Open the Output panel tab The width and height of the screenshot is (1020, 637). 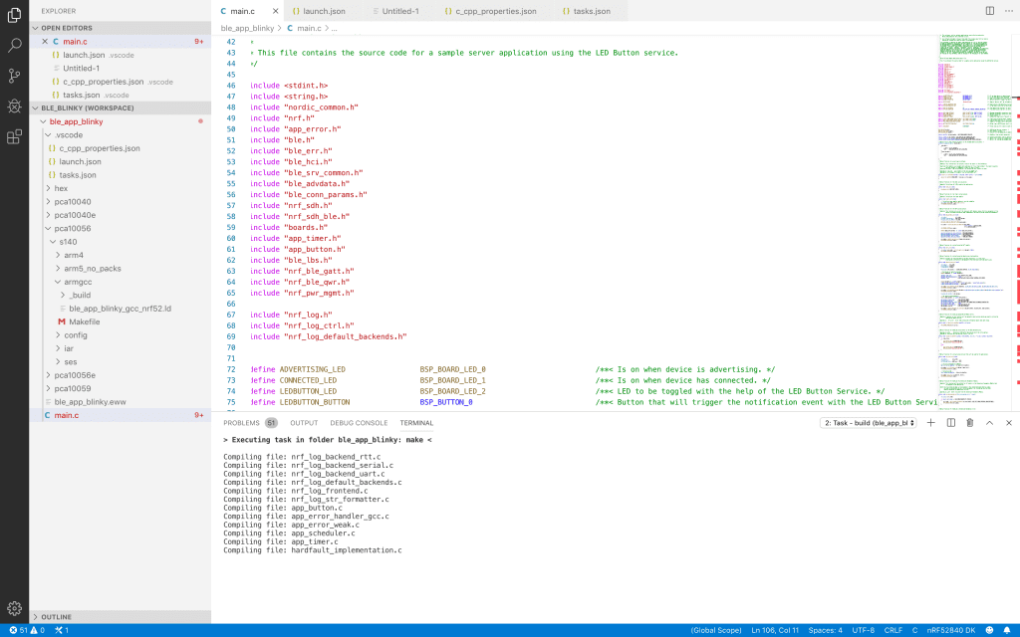[x=304, y=423]
